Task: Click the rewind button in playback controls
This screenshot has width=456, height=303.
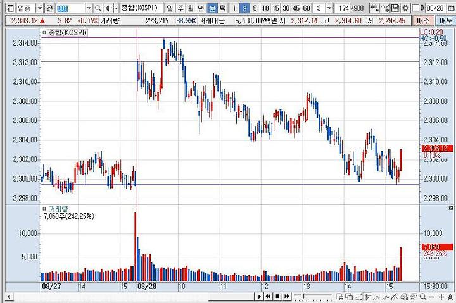Action: click(268, 297)
